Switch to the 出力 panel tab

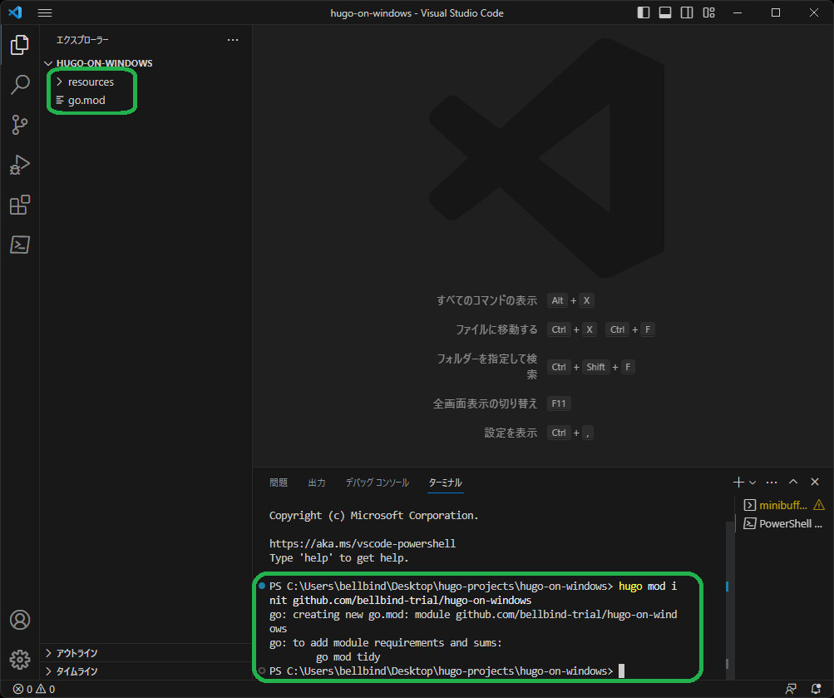[317, 483]
